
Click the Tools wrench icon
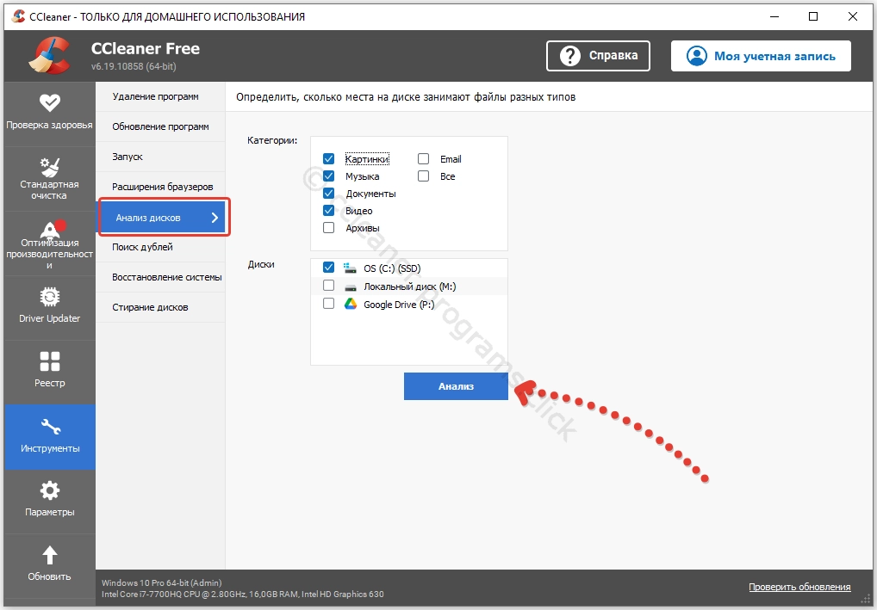click(x=49, y=427)
